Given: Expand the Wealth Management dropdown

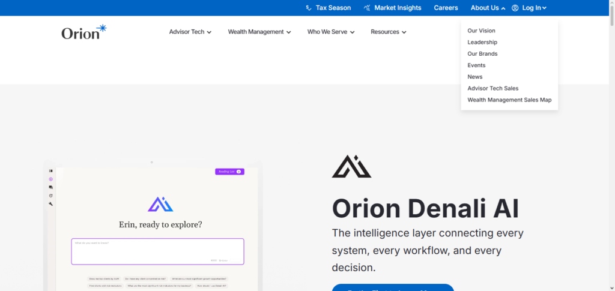Looking at the screenshot, I should [259, 32].
